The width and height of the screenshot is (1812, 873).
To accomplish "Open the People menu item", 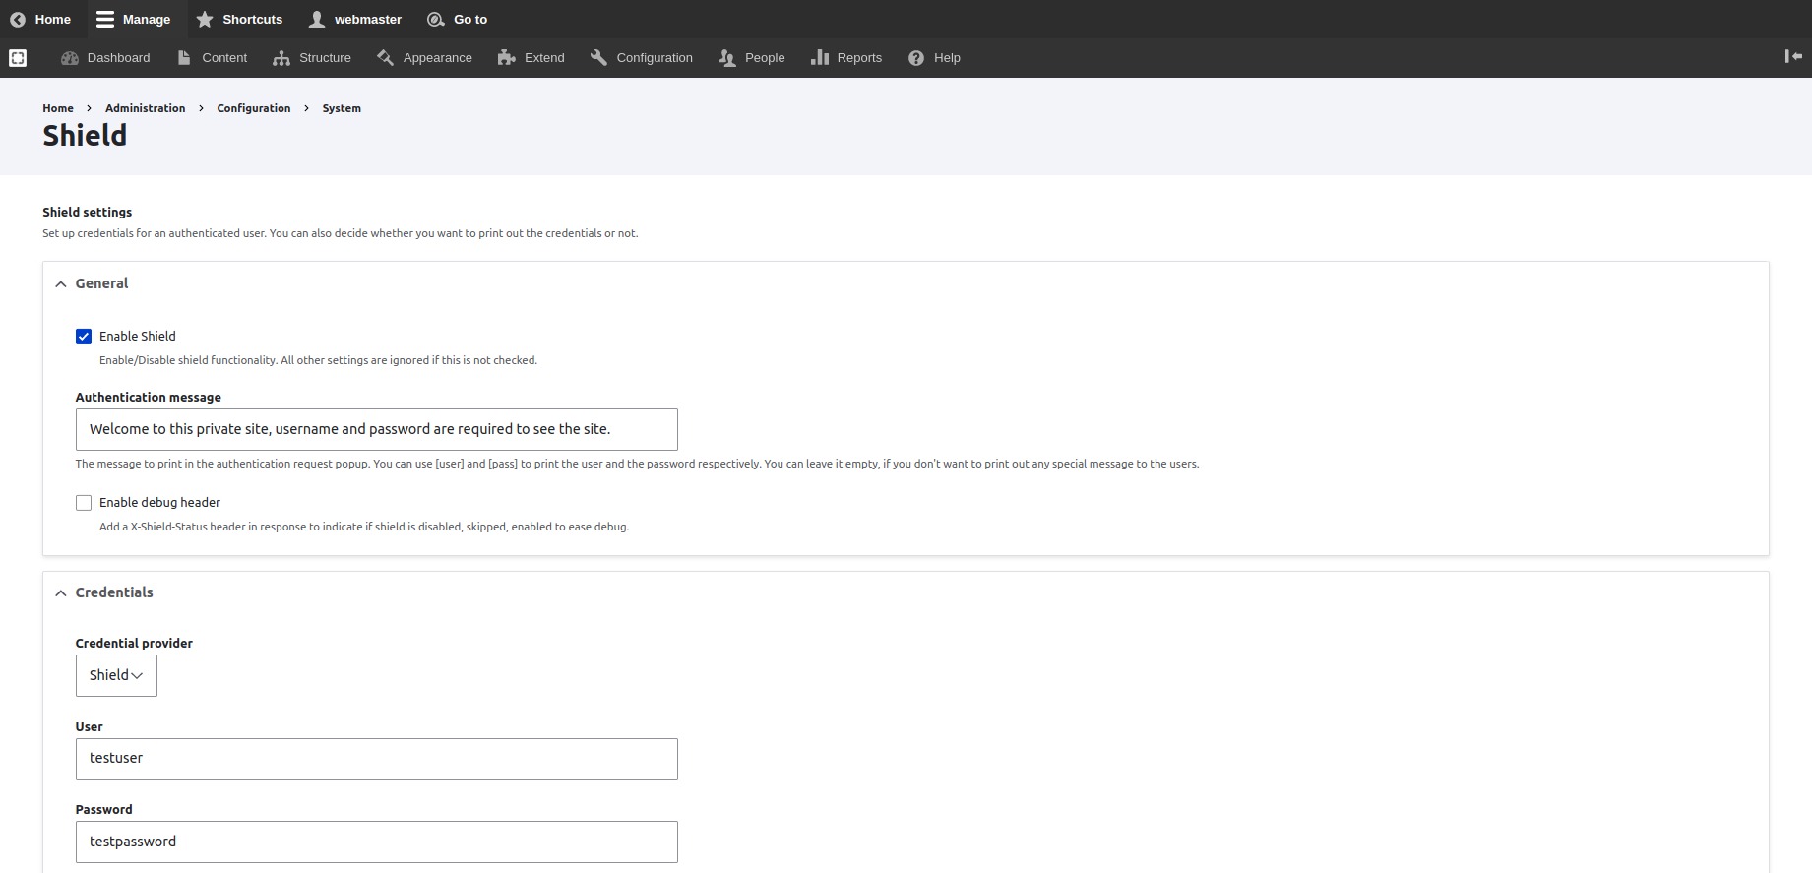I will pos(752,58).
